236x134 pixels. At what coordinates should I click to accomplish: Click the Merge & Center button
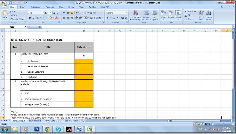click(93, 18)
